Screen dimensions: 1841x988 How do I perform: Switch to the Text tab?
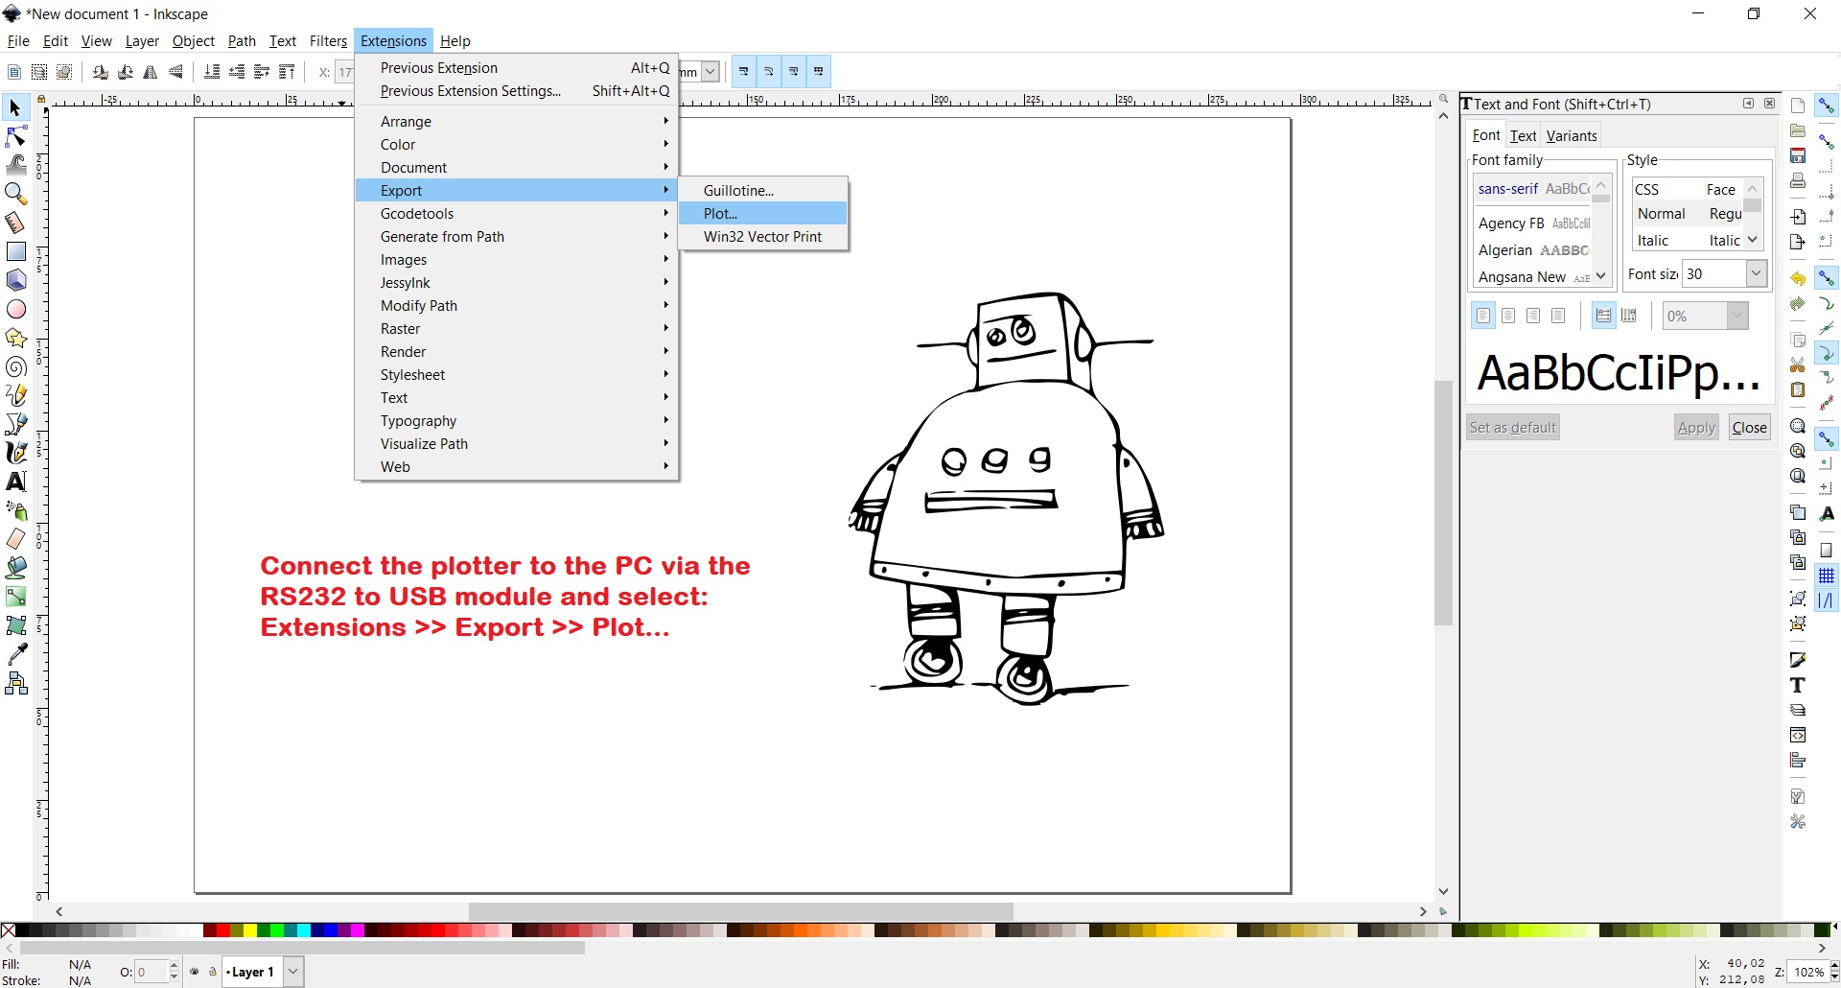[1523, 136]
